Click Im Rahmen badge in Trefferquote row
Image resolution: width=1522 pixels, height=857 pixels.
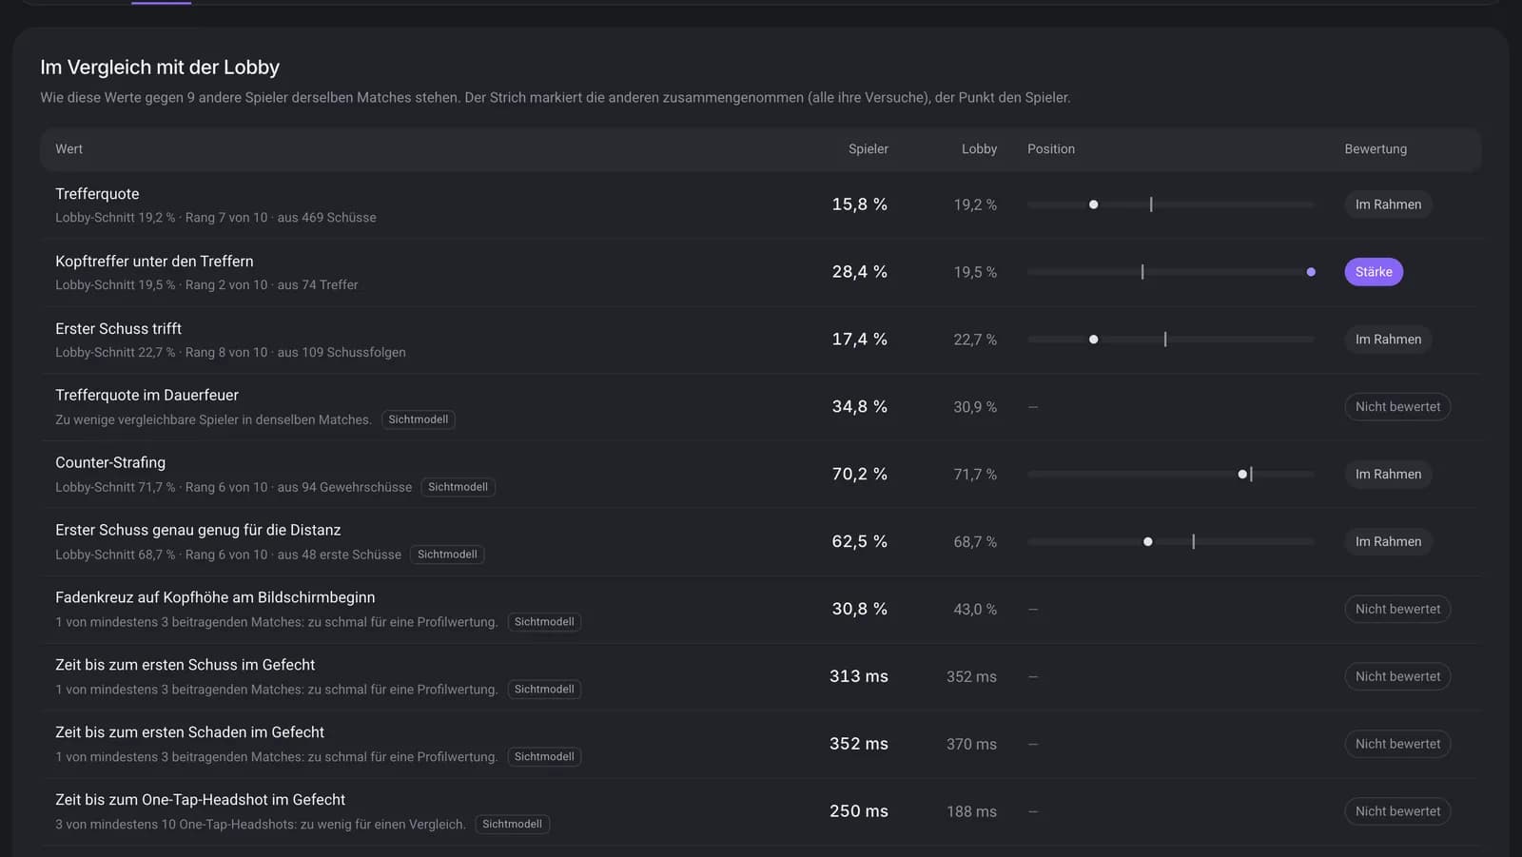(1388, 205)
